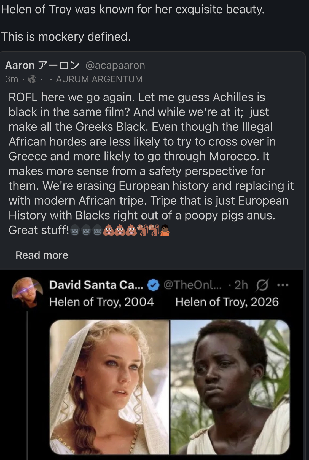Open Aaron アーロン profile name
Screen dimensions: 309x460
42,65
